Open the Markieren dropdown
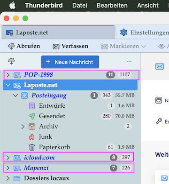Screen dimensions: 169x184 pyautogui.click(x=123, y=46)
